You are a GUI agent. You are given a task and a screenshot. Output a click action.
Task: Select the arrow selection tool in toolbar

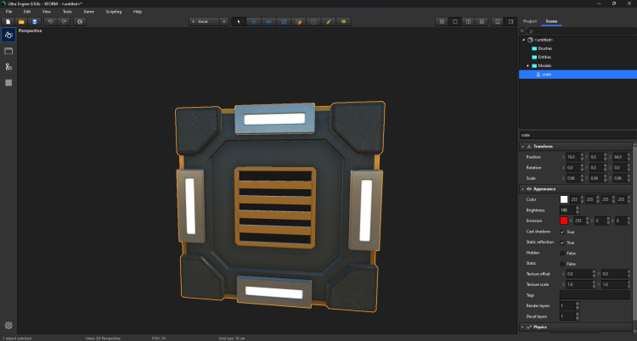coord(239,20)
